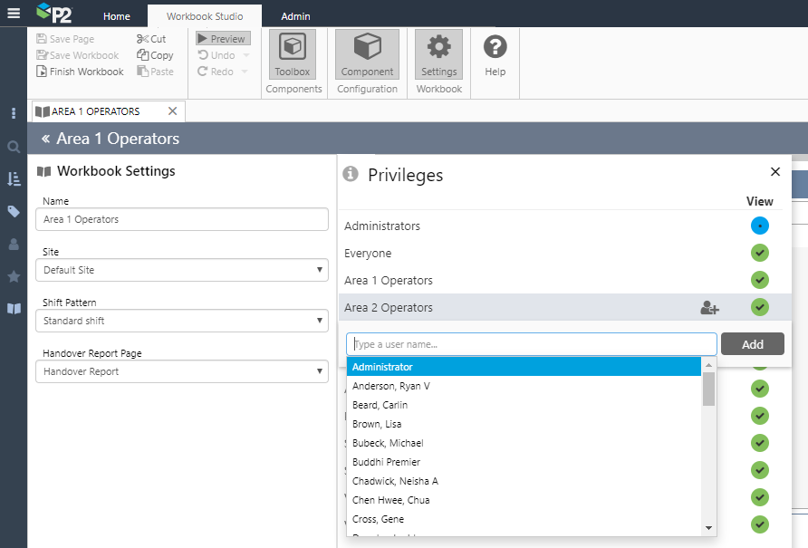Image resolution: width=808 pixels, height=548 pixels.
Task: Click the Add button
Action: [x=752, y=344]
